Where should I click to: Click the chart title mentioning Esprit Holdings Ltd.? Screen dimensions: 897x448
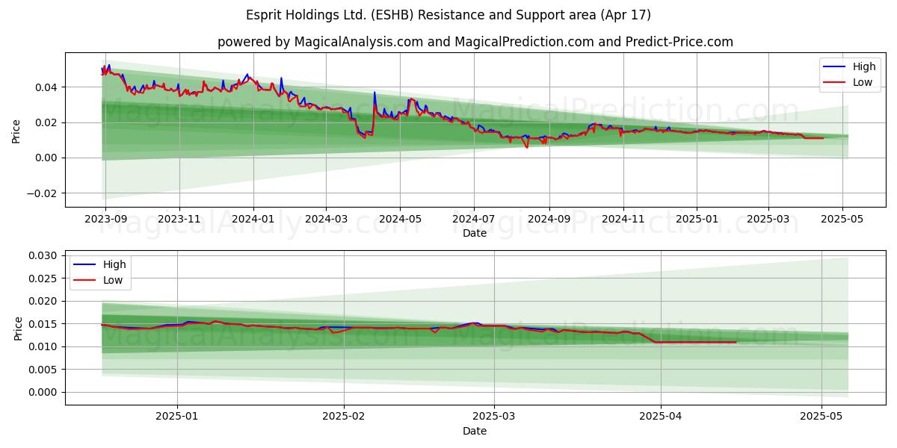point(449,15)
